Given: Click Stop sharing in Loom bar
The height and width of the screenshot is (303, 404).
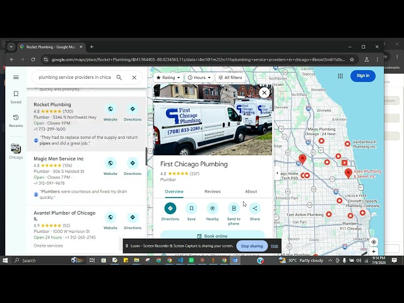Looking at the screenshot, I should pos(252,246).
